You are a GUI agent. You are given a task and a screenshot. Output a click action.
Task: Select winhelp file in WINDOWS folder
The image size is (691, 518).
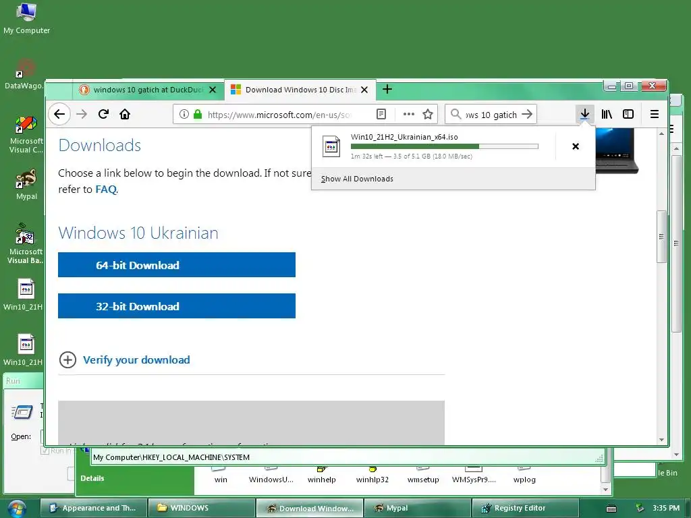(x=322, y=476)
